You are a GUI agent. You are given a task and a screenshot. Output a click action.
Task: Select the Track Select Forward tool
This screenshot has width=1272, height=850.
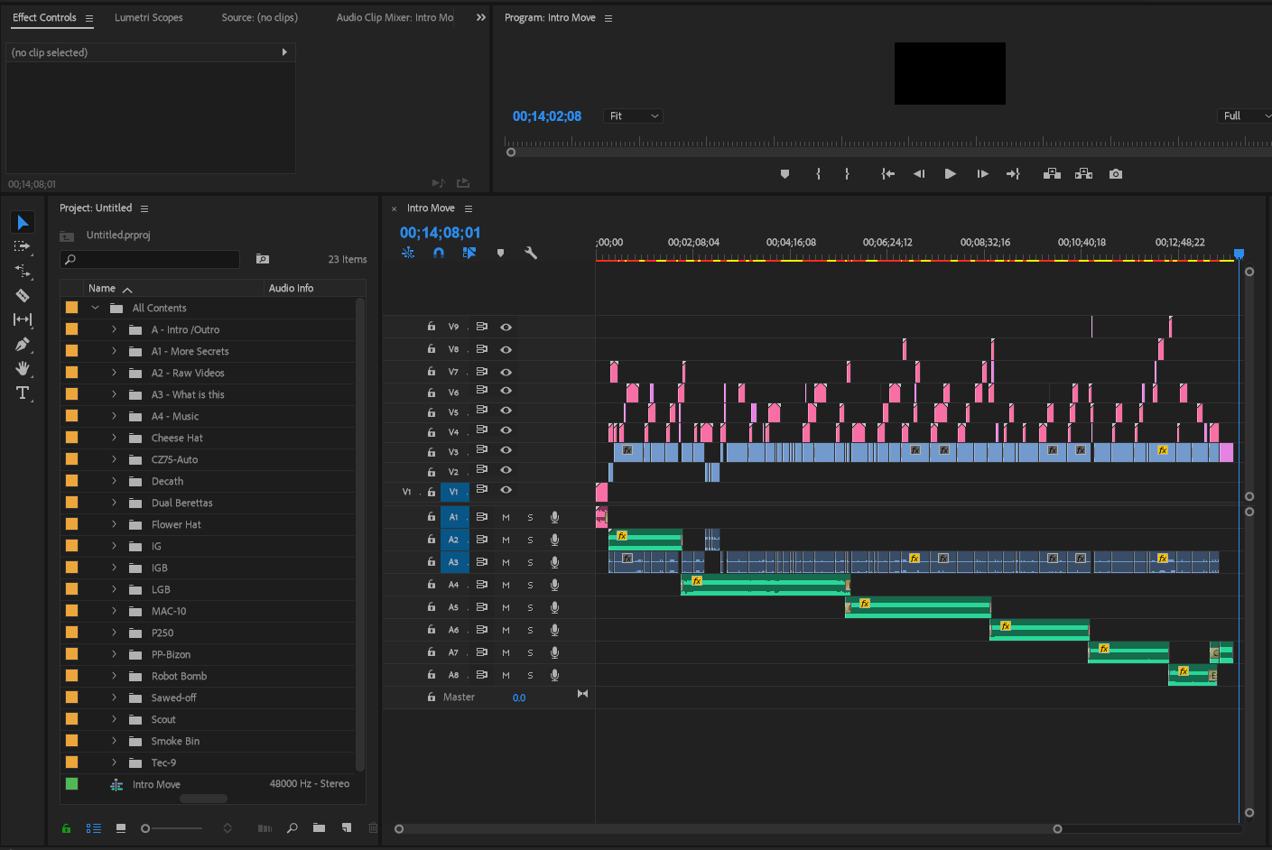coord(23,246)
